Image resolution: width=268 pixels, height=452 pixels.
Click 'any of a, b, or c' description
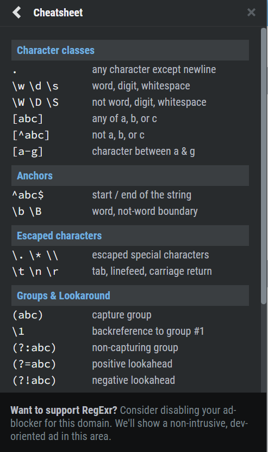click(x=124, y=118)
